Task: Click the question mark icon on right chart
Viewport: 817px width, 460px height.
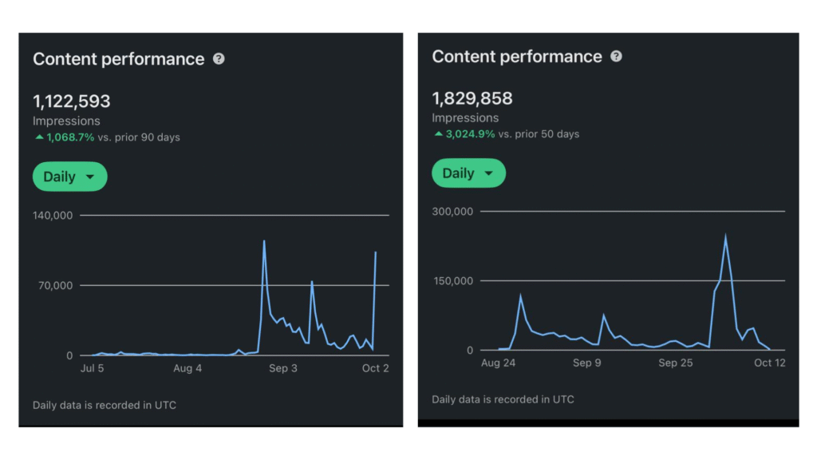Action: click(616, 56)
